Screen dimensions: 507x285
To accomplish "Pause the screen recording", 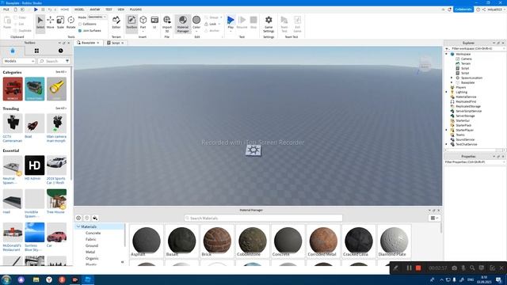I will tap(409, 268).
